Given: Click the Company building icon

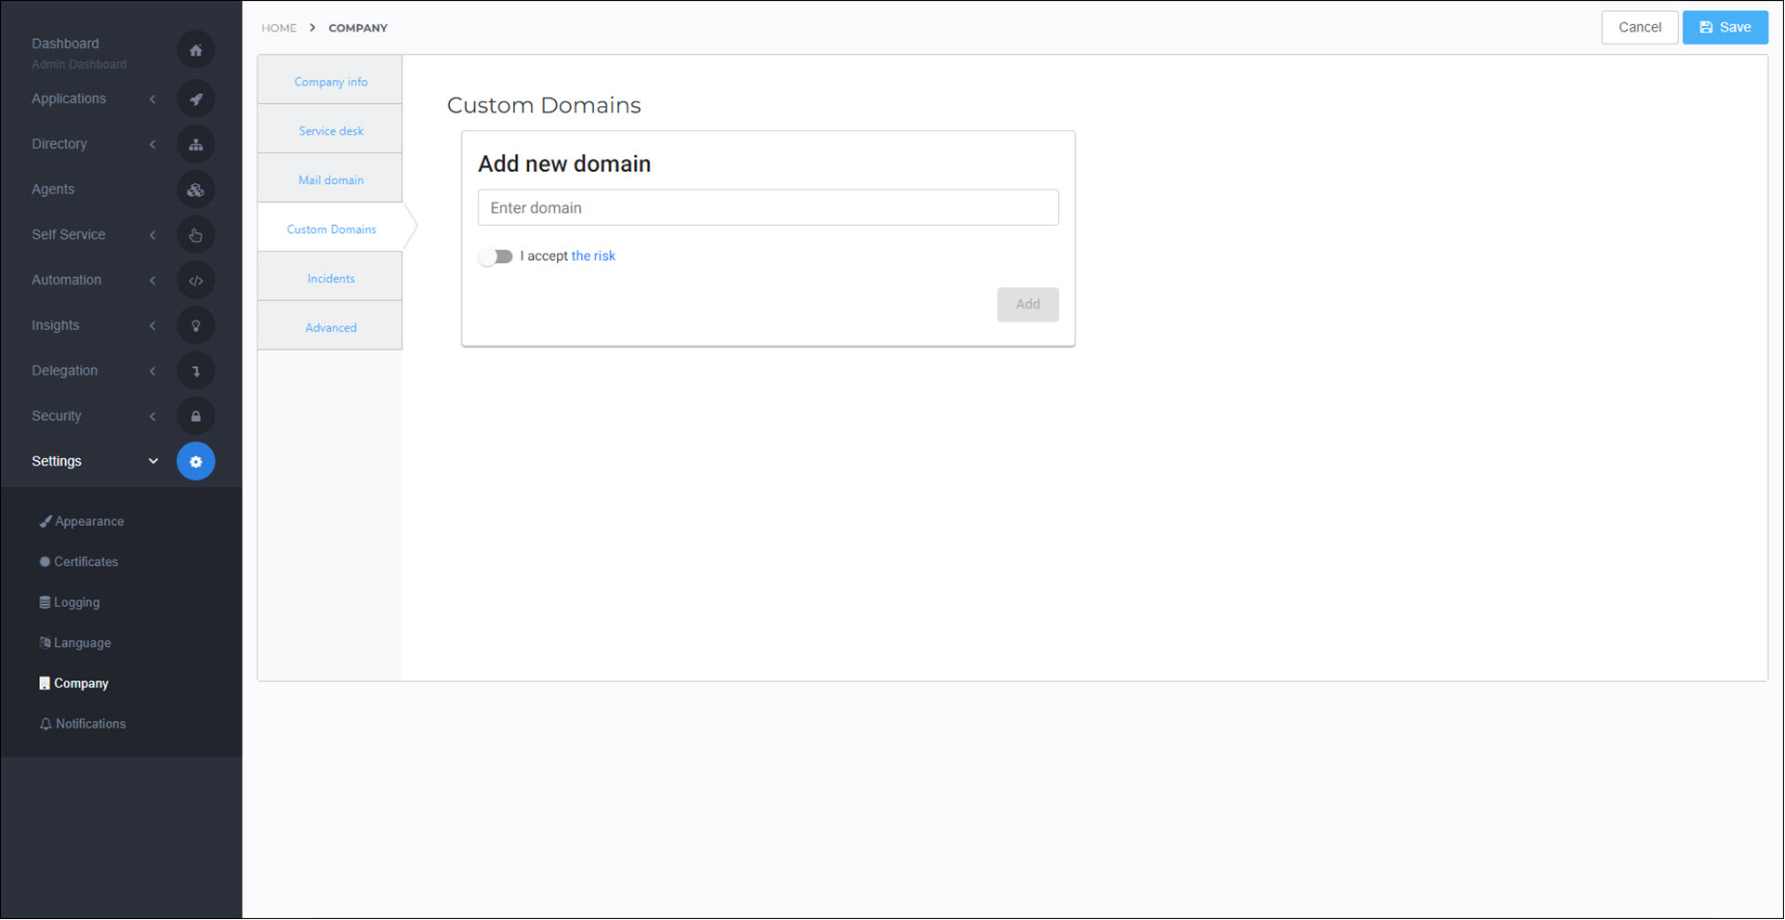Looking at the screenshot, I should [44, 683].
